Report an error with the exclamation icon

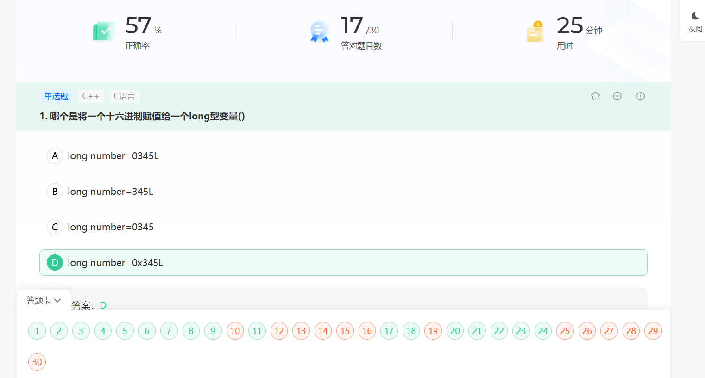[x=640, y=96]
